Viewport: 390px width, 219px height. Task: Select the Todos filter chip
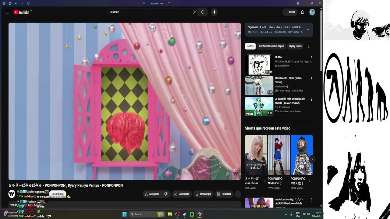coord(250,46)
